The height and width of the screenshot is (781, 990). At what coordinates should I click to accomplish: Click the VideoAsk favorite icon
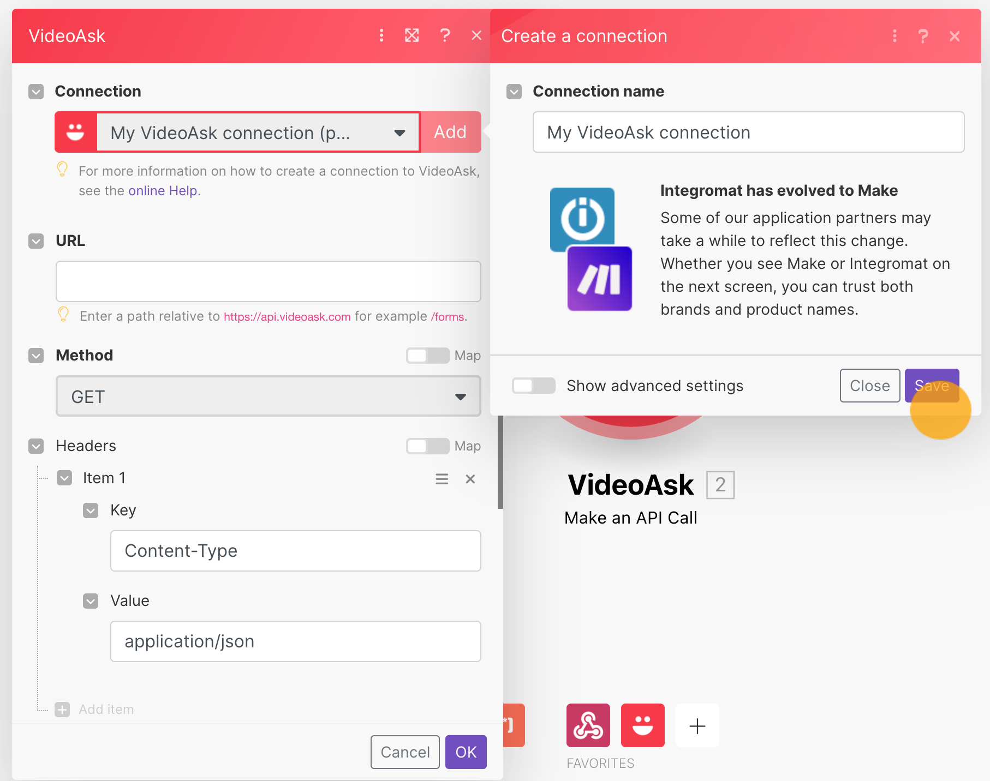click(x=643, y=725)
